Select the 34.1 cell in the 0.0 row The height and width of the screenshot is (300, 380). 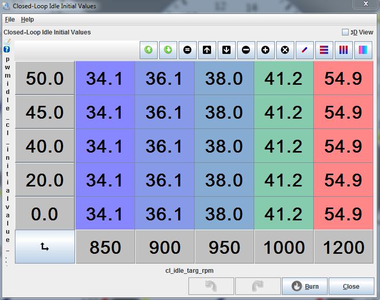[105, 213]
